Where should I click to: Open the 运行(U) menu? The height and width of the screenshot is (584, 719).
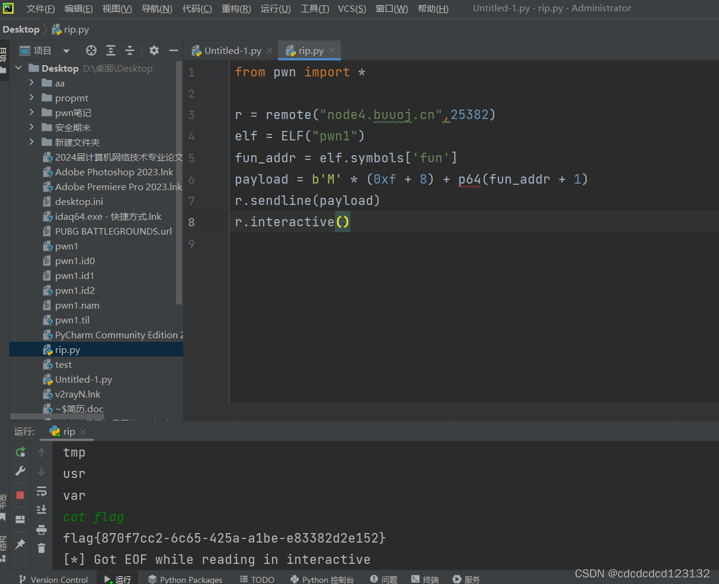point(276,9)
